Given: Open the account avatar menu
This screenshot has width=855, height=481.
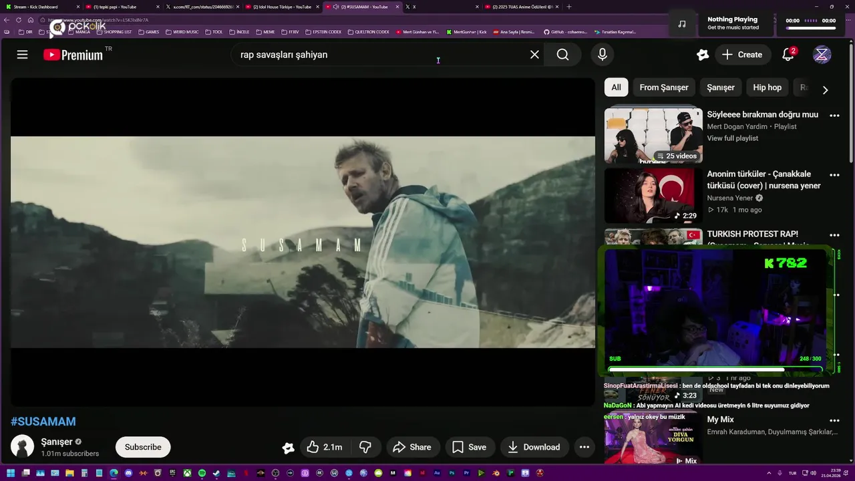Looking at the screenshot, I should click(x=822, y=55).
